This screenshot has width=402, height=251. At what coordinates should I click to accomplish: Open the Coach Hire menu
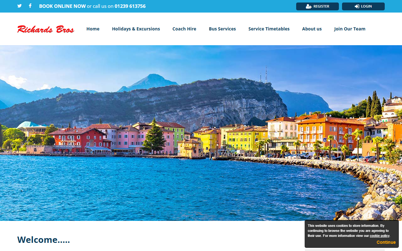[x=184, y=29]
